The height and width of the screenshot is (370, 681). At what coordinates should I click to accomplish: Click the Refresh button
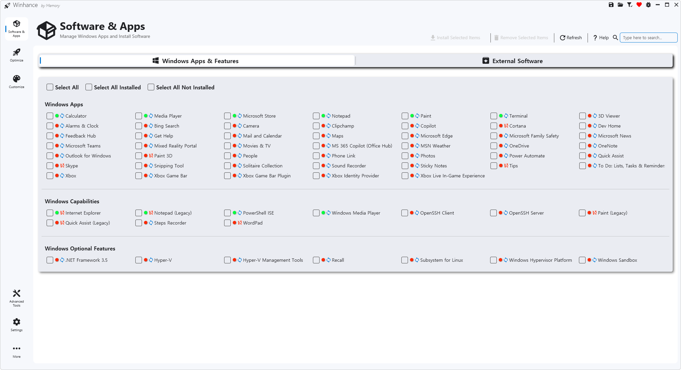(x=571, y=38)
